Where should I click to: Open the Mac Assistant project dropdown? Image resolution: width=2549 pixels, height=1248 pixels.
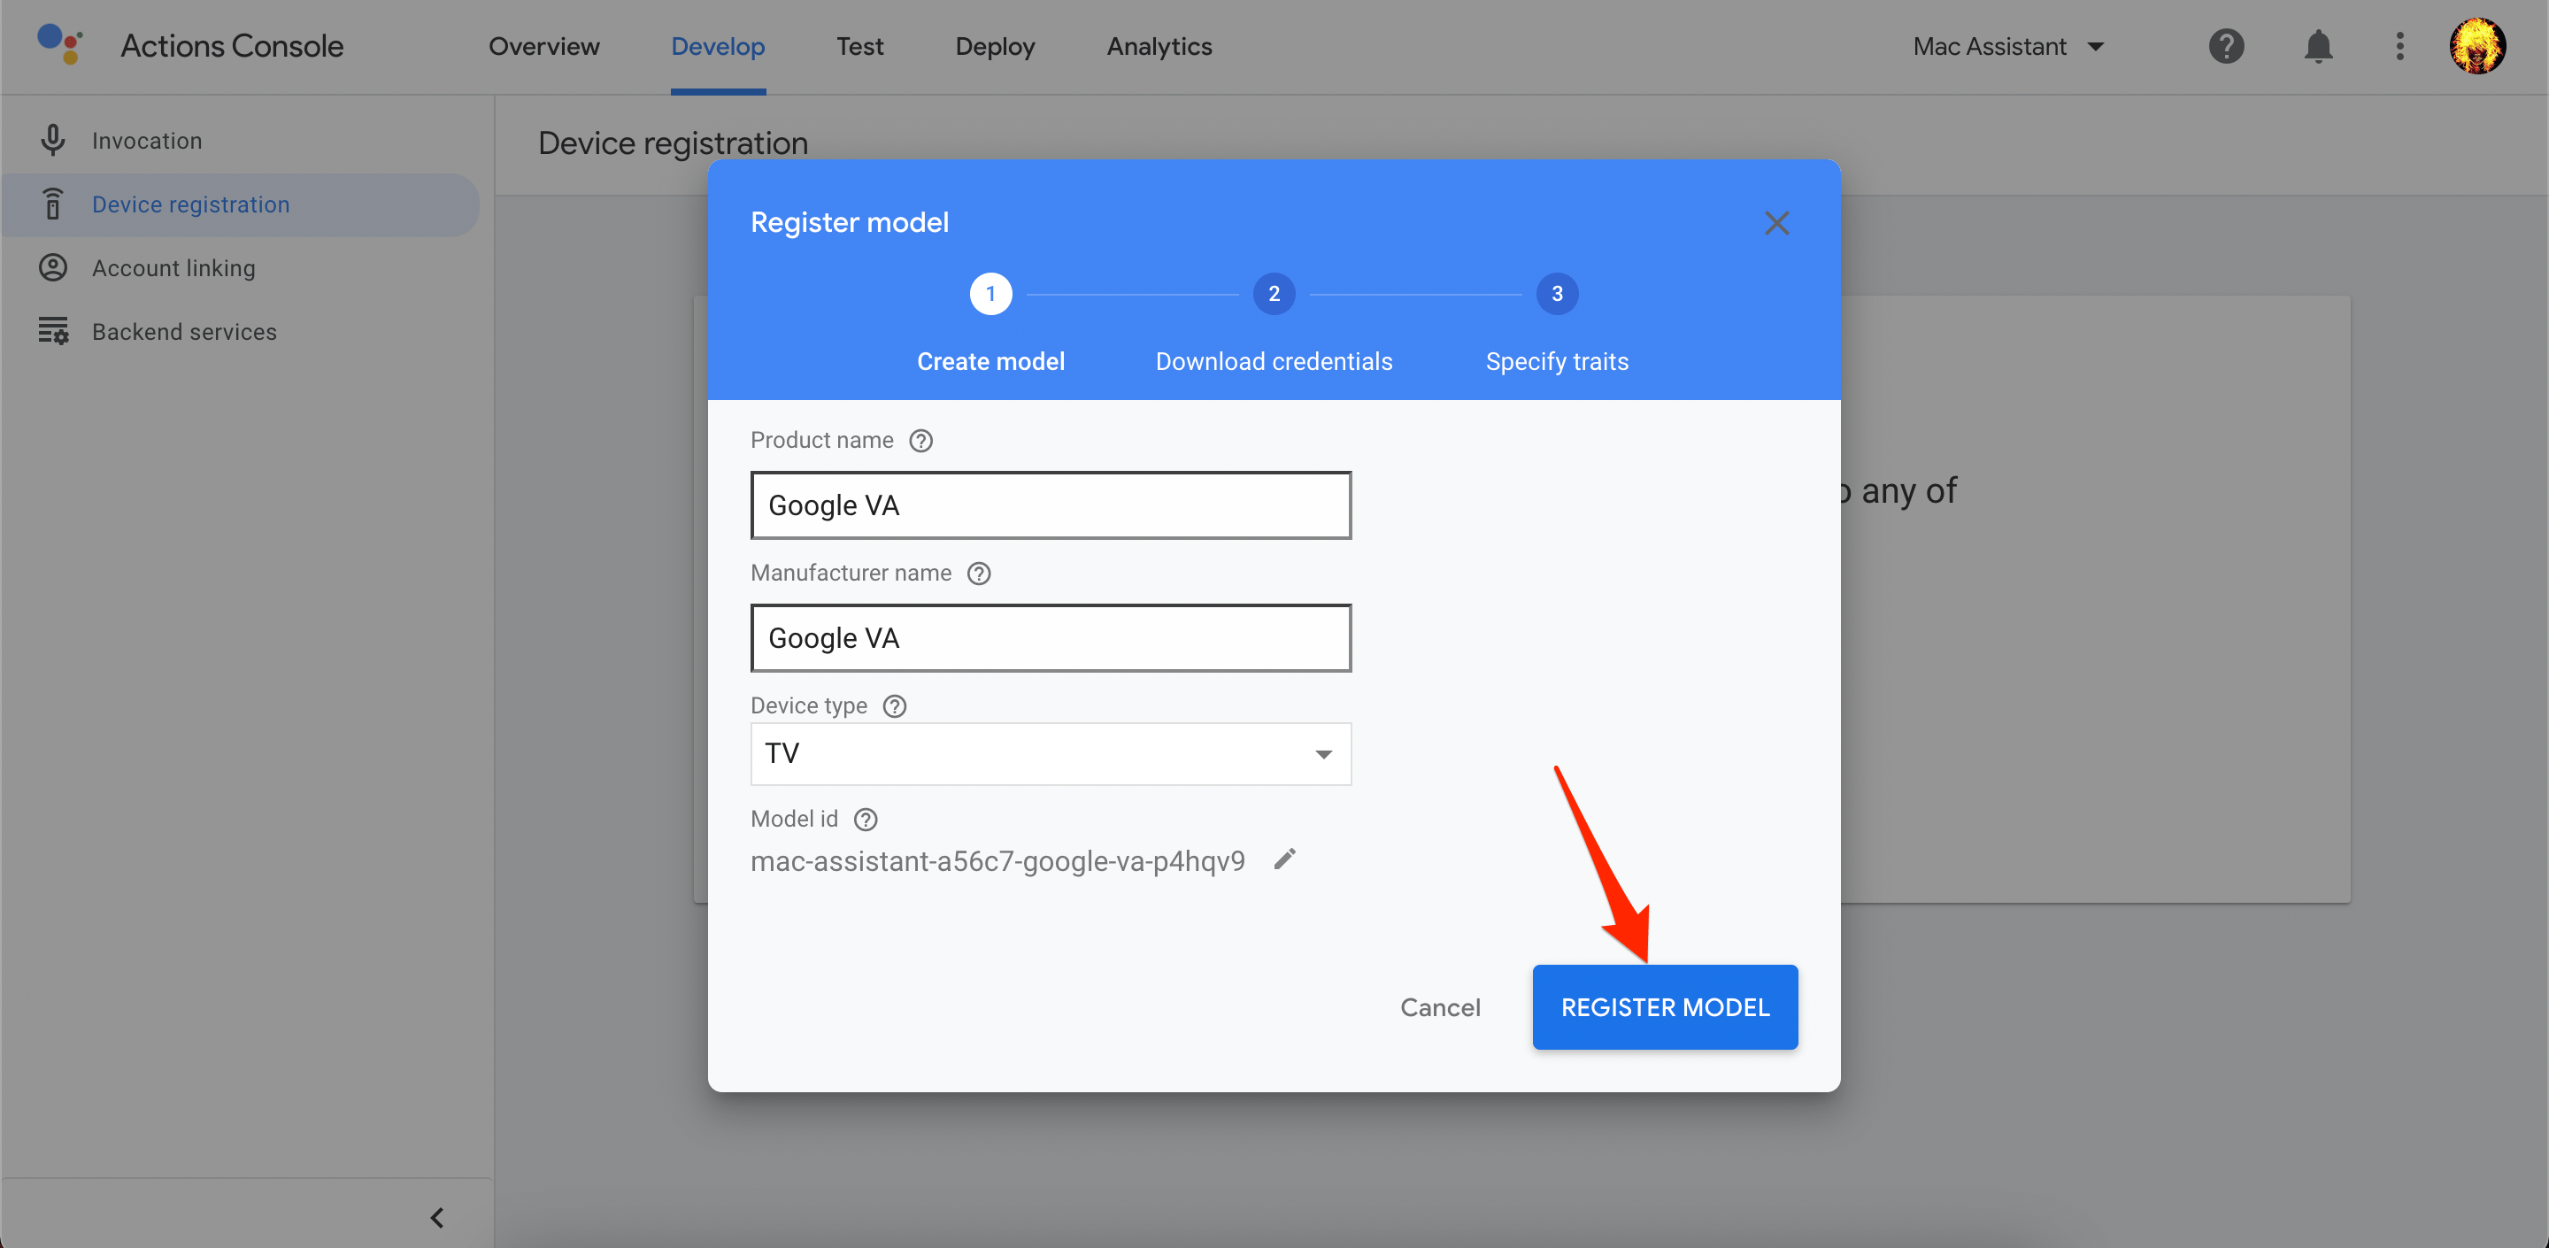[2009, 47]
